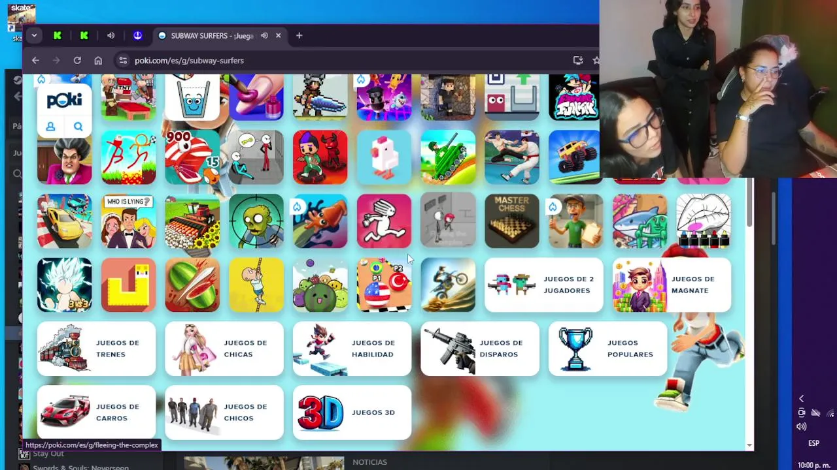Open the karate fighters game thumbnail
Viewport: 837px width, 470px height.
512,157
